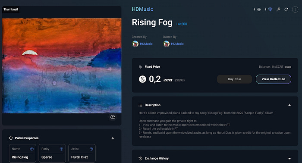This screenshot has width=302, height=163.
Task: Click the Buy Now button
Action: (234, 79)
